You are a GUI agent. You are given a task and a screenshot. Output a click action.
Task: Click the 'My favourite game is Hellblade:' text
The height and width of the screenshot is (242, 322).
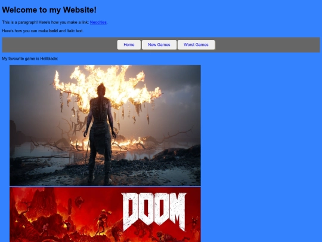(30, 59)
